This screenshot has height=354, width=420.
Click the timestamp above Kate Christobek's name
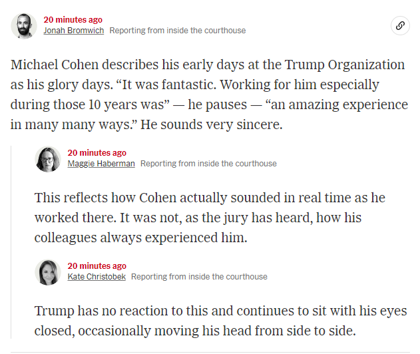coord(97,265)
